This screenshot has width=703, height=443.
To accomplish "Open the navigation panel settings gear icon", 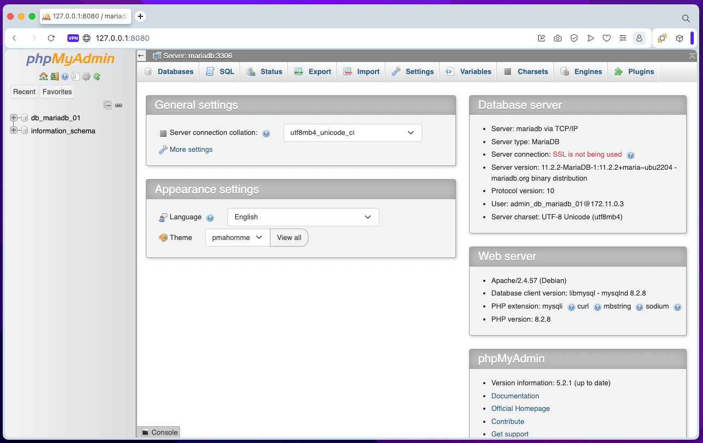I will click(x=86, y=77).
